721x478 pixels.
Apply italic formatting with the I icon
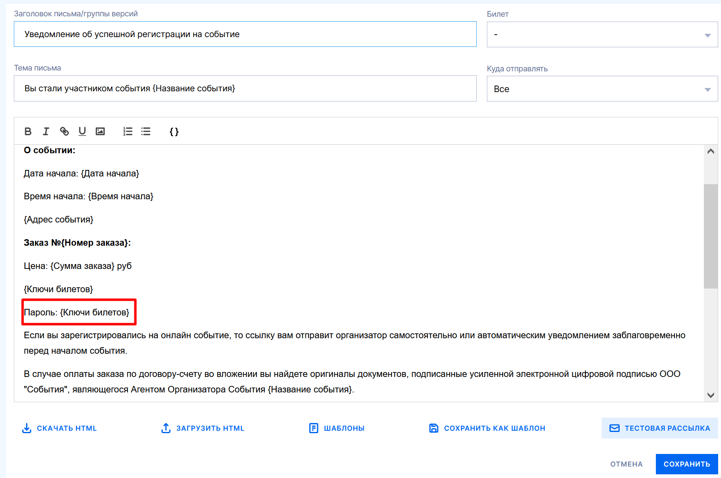click(x=46, y=131)
